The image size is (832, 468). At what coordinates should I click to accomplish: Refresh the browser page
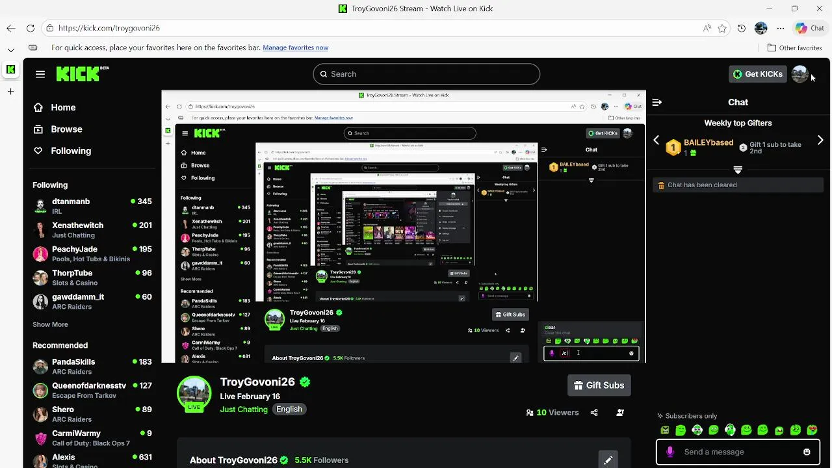tap(31, 28)
